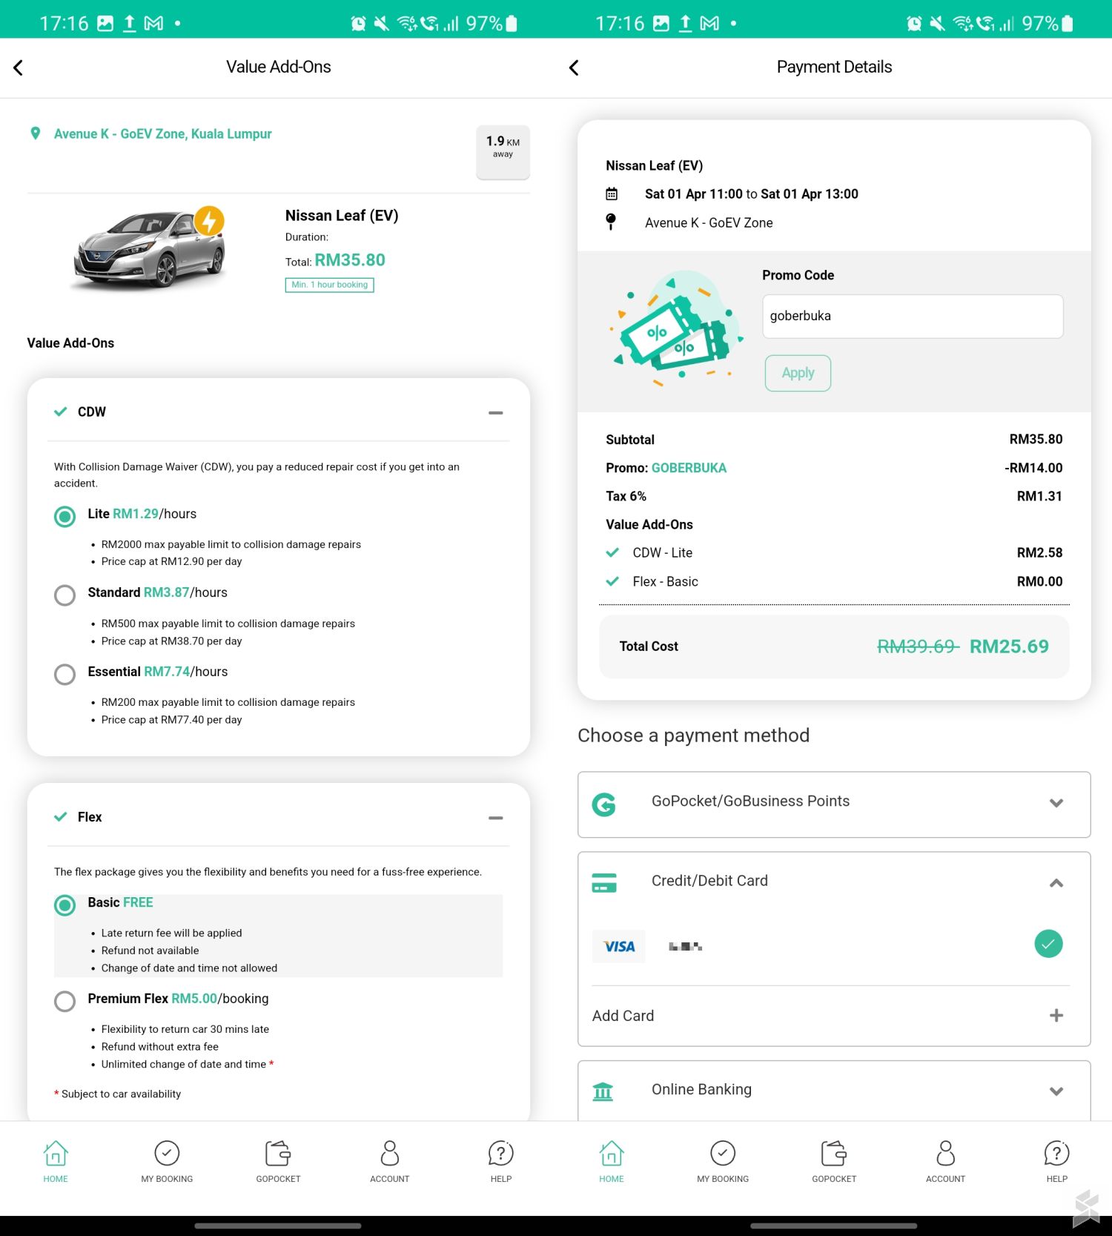Select the My Booking checkmark icon
Viewport: 1112px width, 1236px height.
coord(167,1153)
